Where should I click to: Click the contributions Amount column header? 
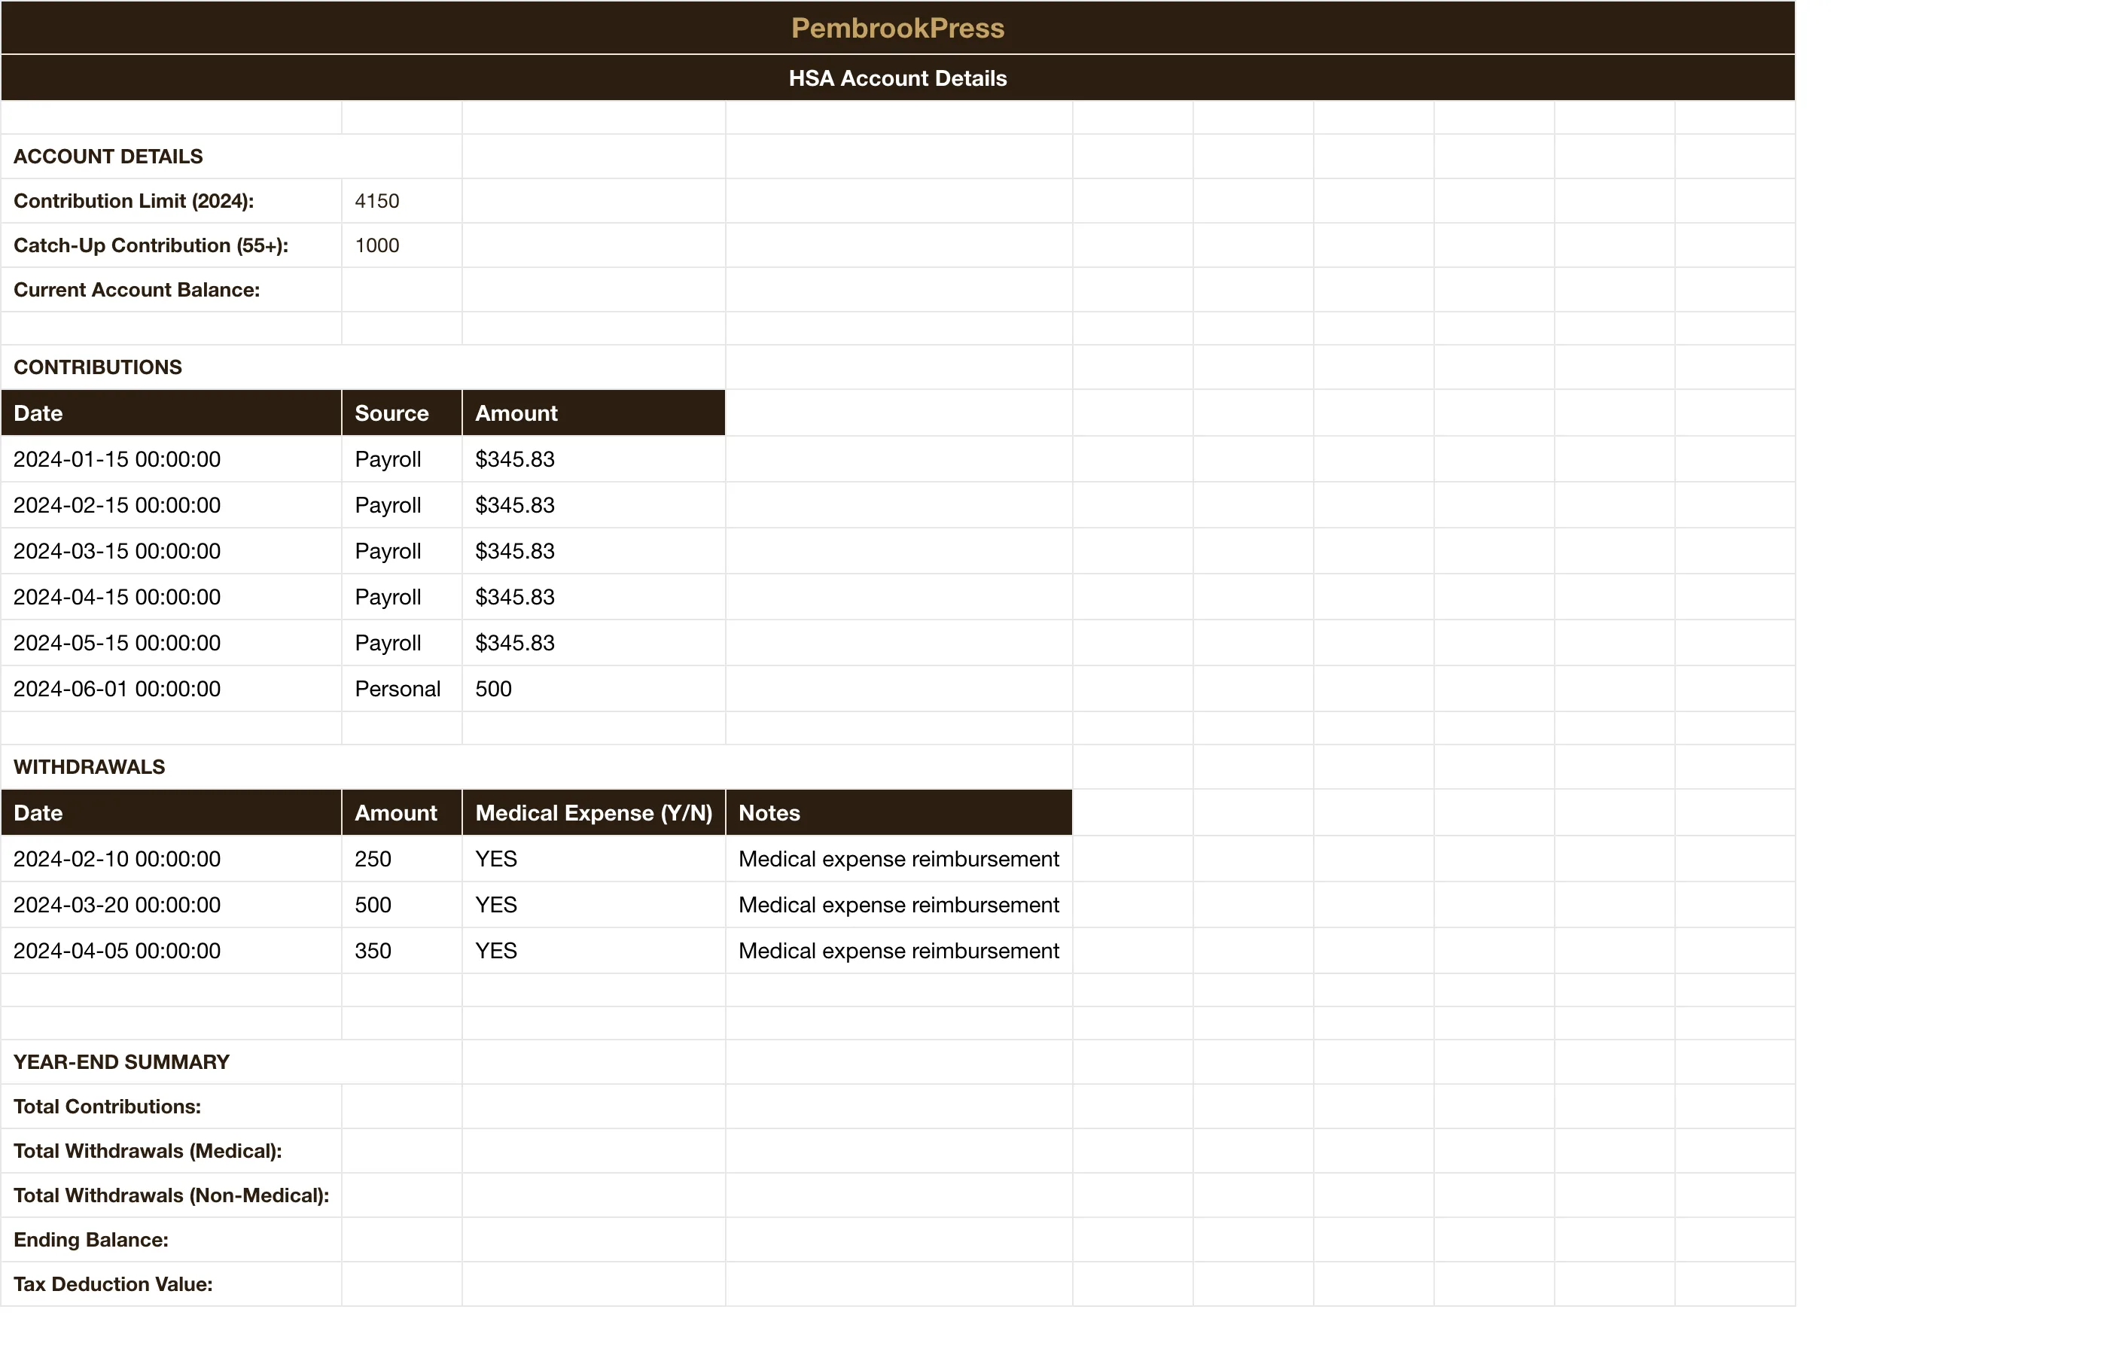tap(594, 413)
